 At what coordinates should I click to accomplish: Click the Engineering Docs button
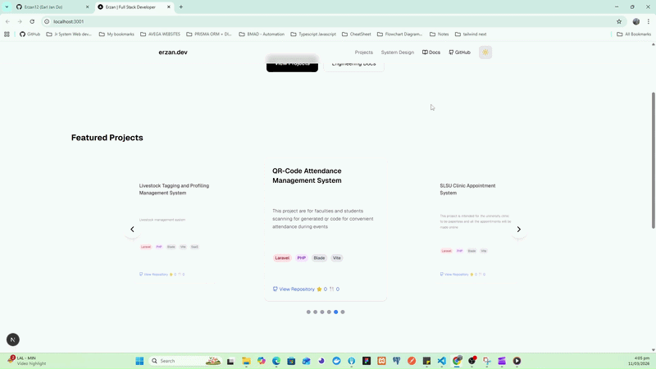[x=354, y=64]
